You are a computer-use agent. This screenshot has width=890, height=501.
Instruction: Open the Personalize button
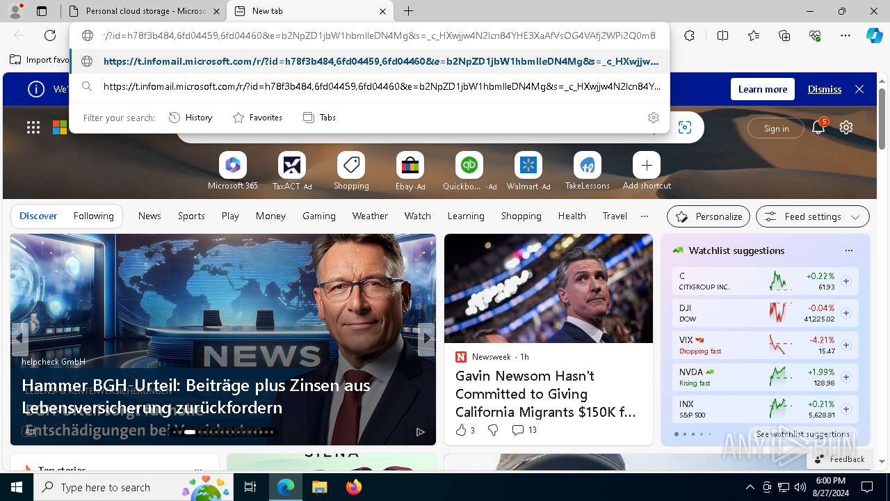click(x=709, y=216)
